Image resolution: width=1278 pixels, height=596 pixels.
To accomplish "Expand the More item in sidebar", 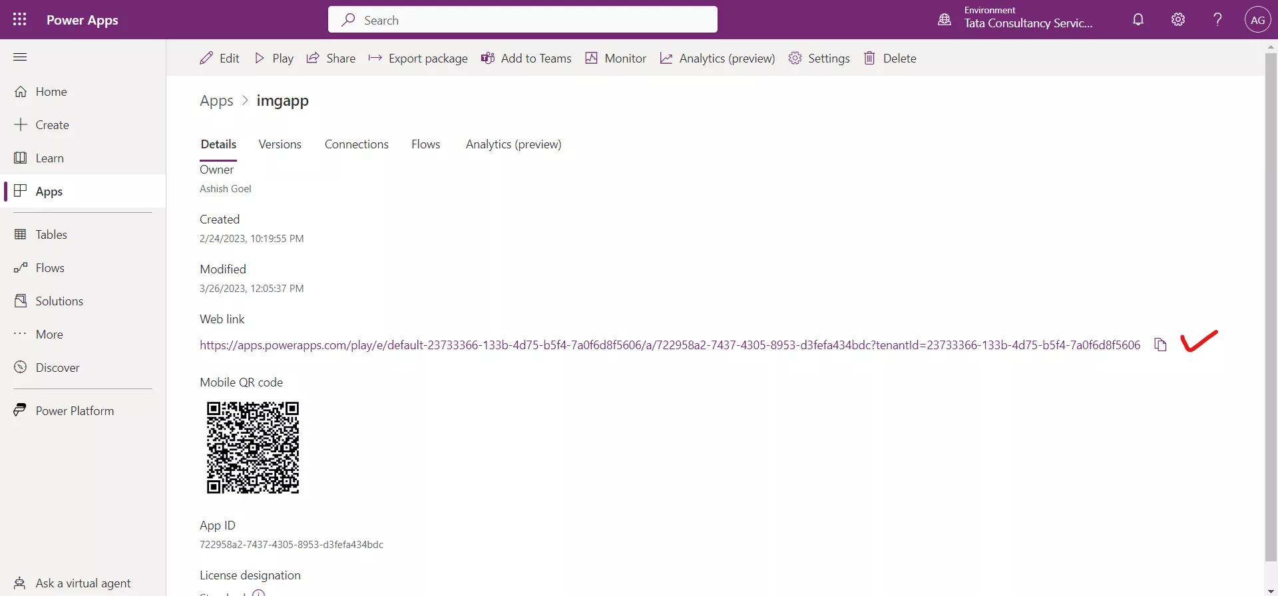I will (49, 335).
